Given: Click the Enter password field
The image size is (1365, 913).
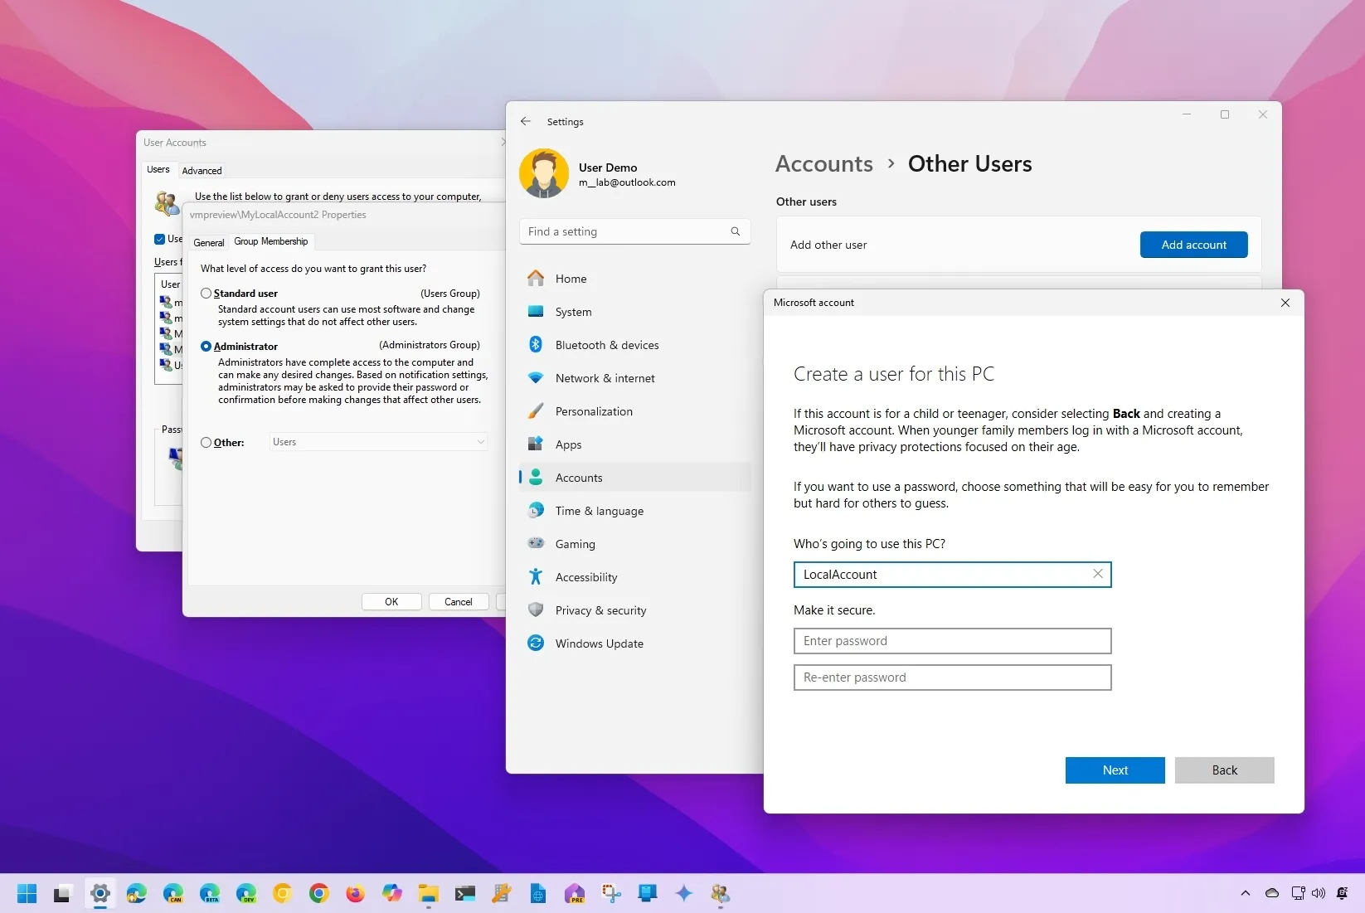Looking at the screenshot, I should tap(952, 640).
